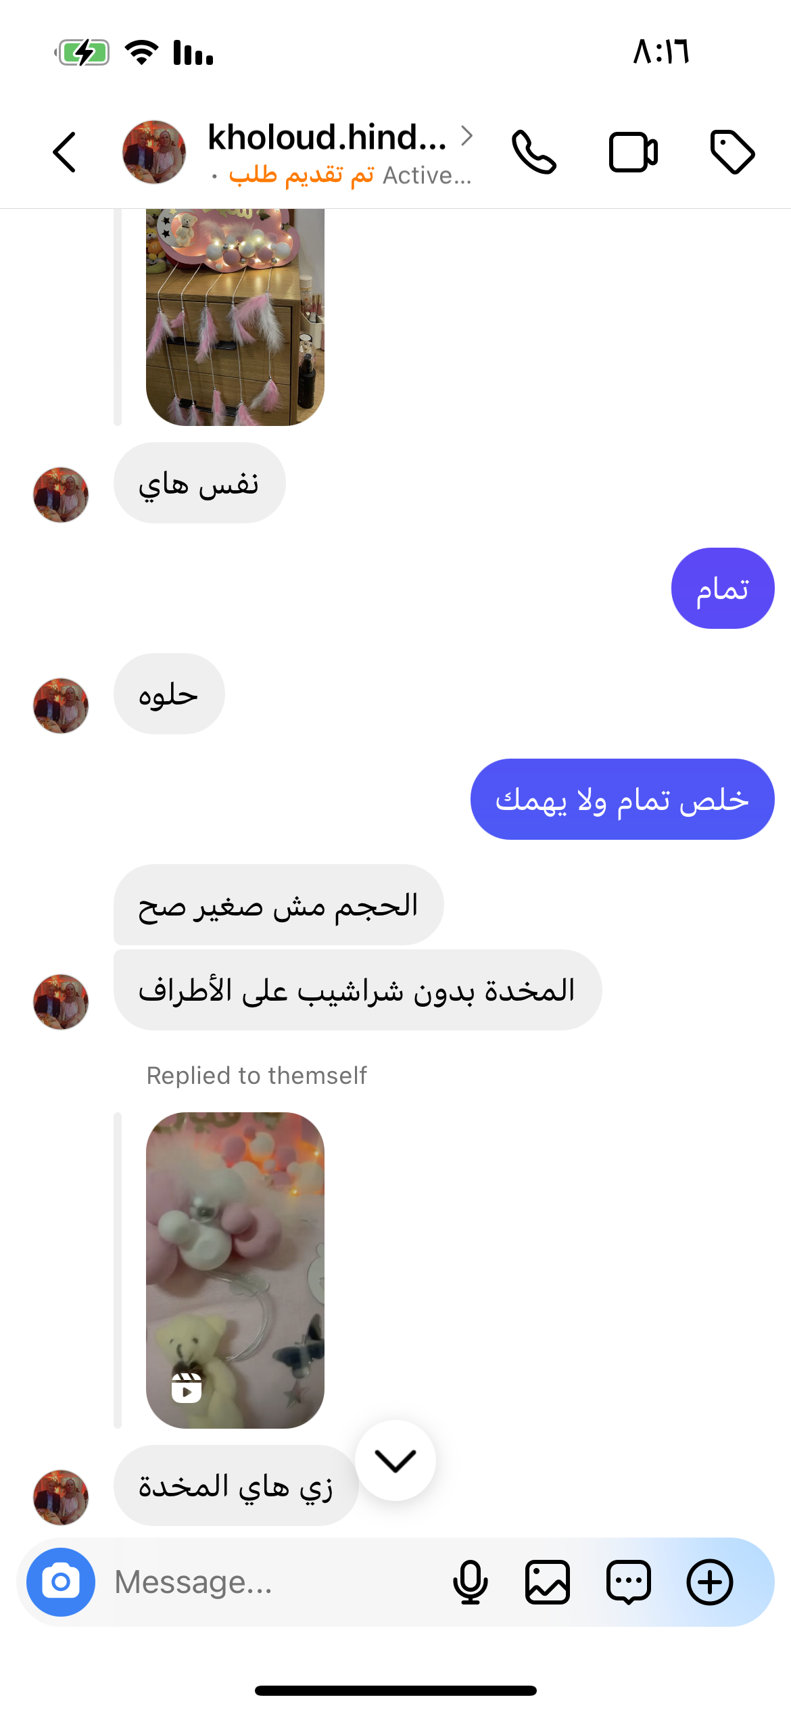Start a video call with the camera icon

coord(633,152)
